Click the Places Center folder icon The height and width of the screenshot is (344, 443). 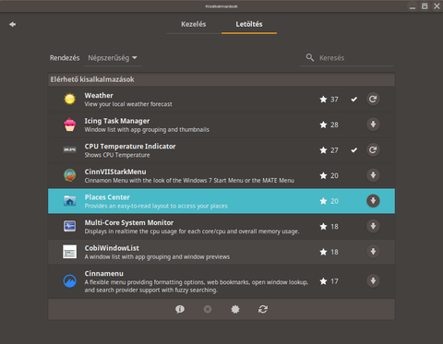point(70,201)
